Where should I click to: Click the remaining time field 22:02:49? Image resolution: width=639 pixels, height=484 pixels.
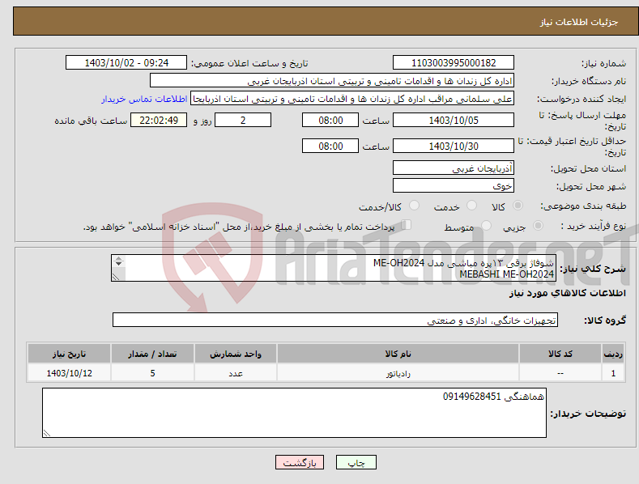pos(159,120)
